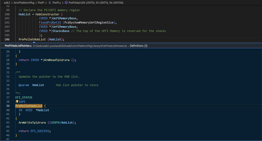Open the PrePi folder breadcrumb

[41, 3]
